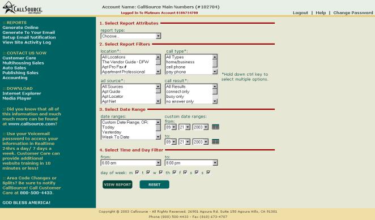Select 'home/business' call type

[x=189, y=62]
